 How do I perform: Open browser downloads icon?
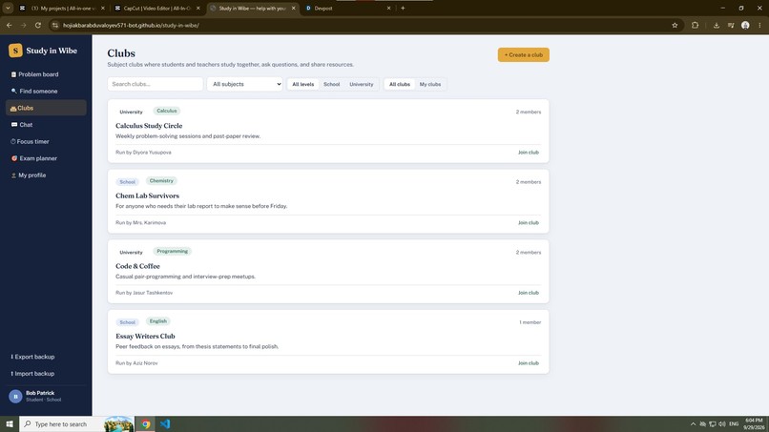(x=716, y=26)
